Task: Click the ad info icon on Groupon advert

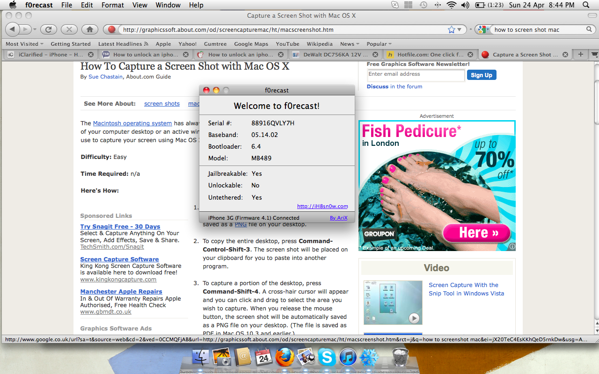Action: pos(512,246)
